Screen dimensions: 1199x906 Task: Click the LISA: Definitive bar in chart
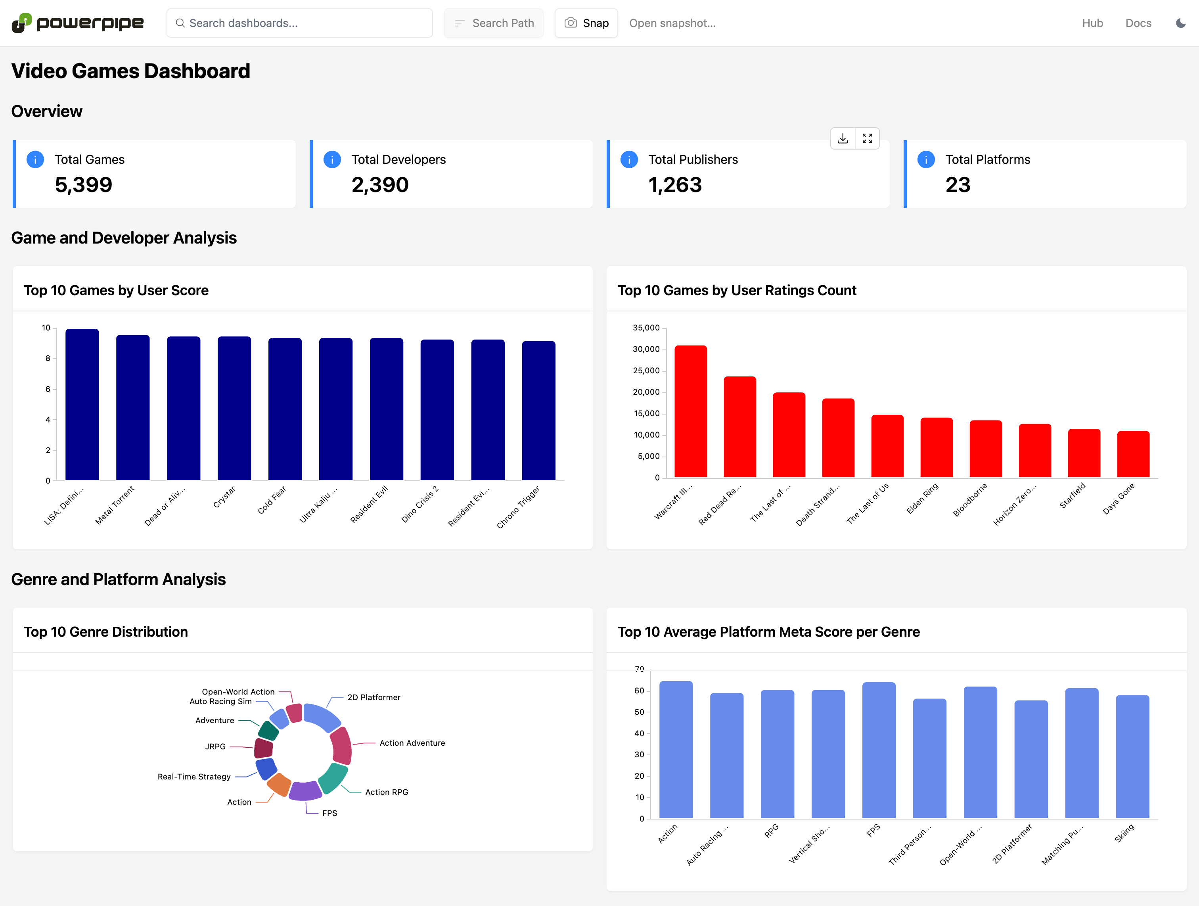coord(82,404)
